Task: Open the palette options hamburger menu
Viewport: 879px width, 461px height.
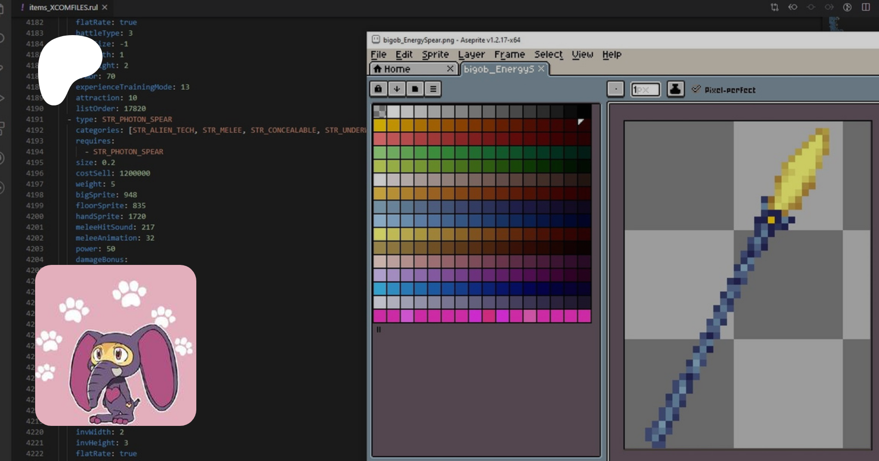Action: (433, 89)
